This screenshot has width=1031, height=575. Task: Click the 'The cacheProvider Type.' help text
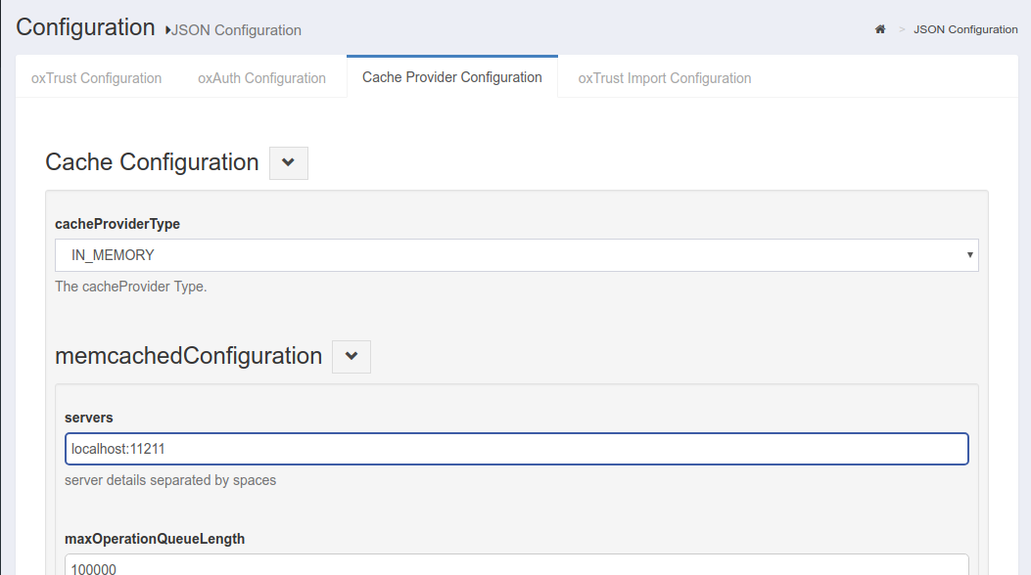click(130, 287)
